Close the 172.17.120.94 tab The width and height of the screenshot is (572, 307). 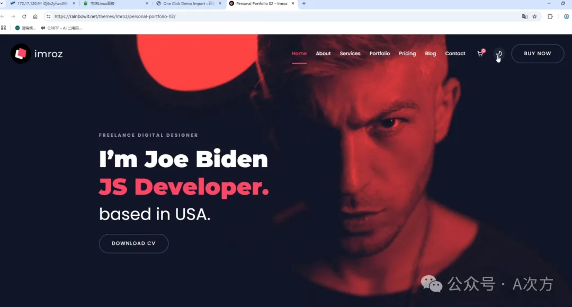74,4
